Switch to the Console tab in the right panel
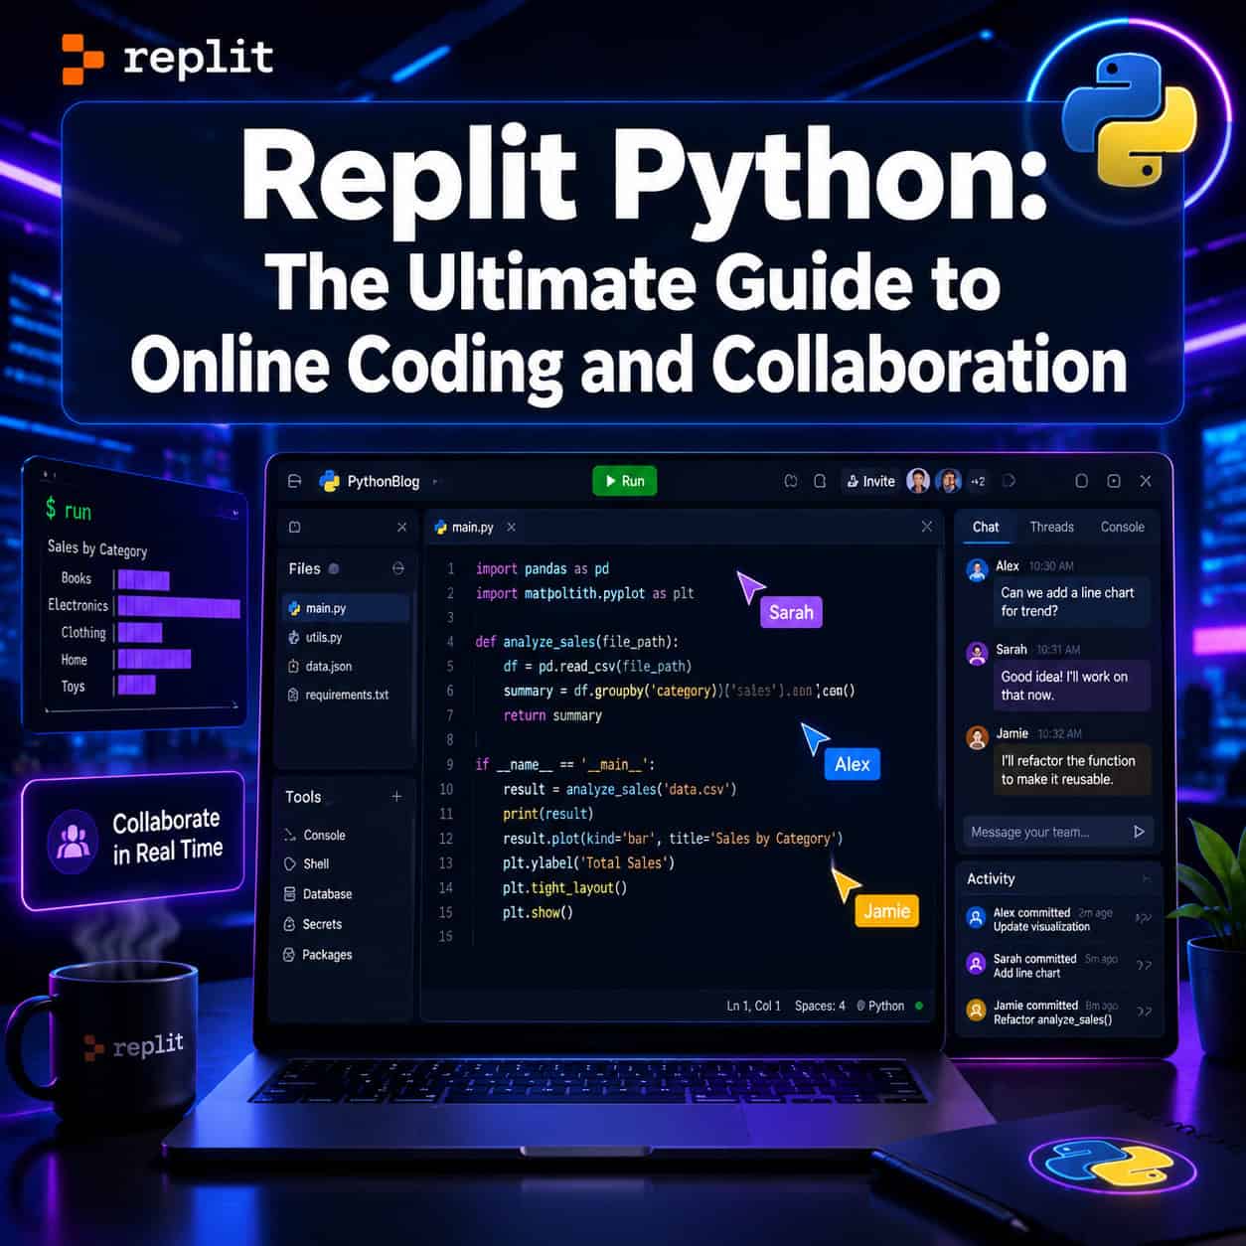This screenshot has width=1246, height=1246. 1122,527
